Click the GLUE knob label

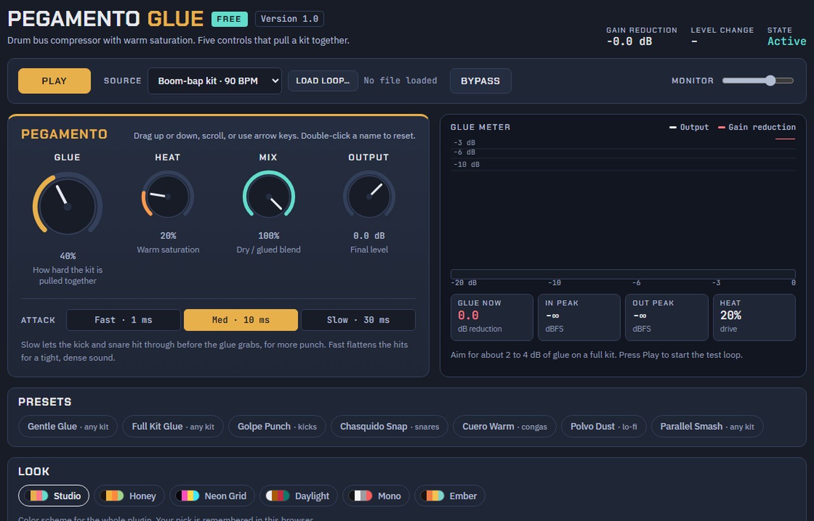click(67, 158)
